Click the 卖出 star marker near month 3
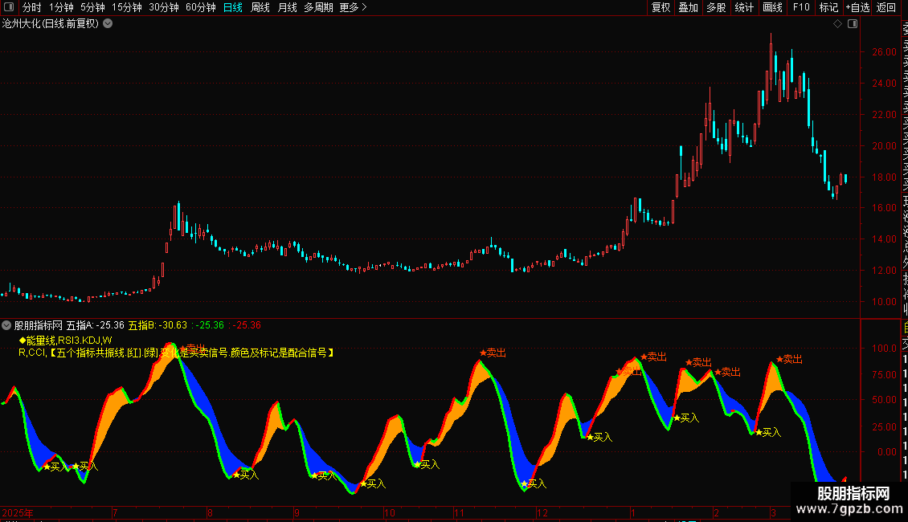This screenshot has width=908, height=522. pyautogui.click(x=789, y=360)
